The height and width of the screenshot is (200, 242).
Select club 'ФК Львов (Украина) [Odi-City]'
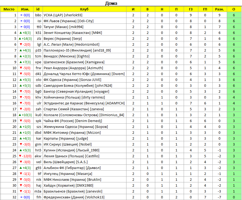click(68, 21)
